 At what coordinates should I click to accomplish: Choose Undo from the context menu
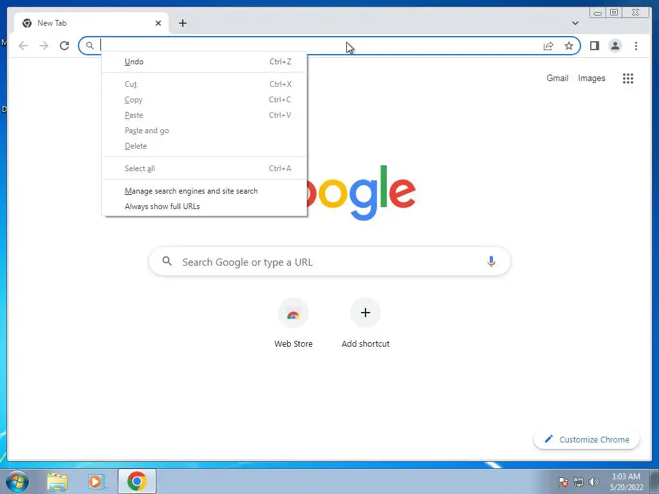point(204,62)
